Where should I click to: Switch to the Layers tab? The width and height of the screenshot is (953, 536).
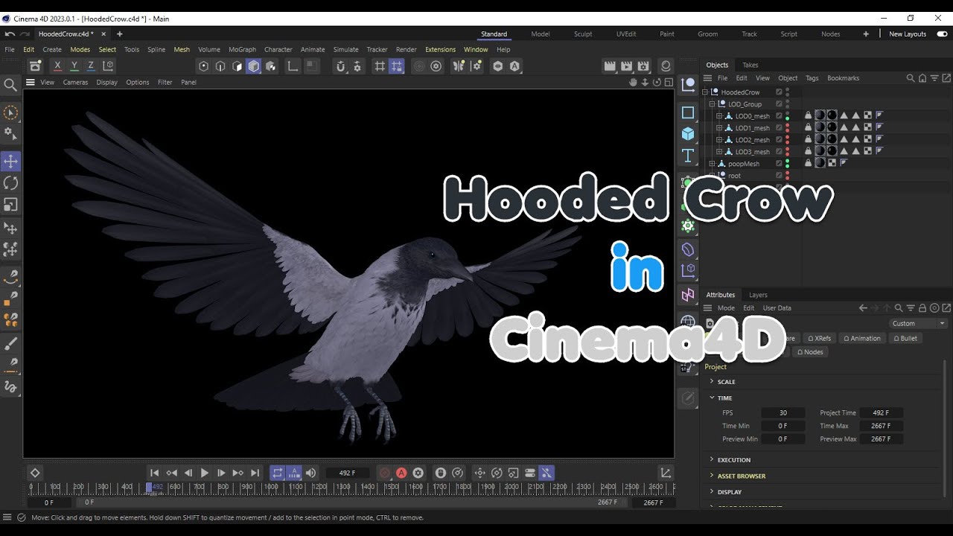(758, 295)
